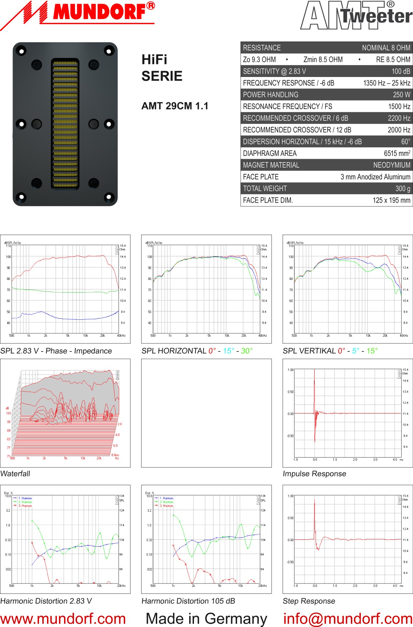Click the Harmonic Distortion 2.83 V chart
413x627 pixels.
(x=65, y=539)
